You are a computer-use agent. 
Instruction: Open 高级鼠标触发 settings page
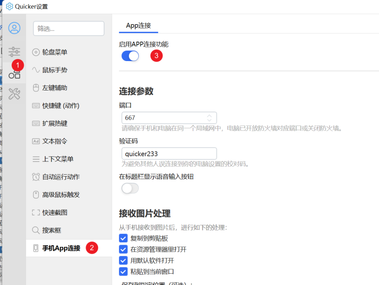[69, 195]
